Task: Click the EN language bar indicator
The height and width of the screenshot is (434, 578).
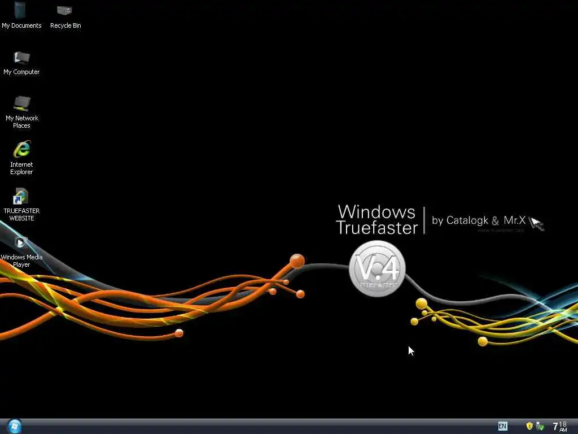Action: (x=502, y=427)
